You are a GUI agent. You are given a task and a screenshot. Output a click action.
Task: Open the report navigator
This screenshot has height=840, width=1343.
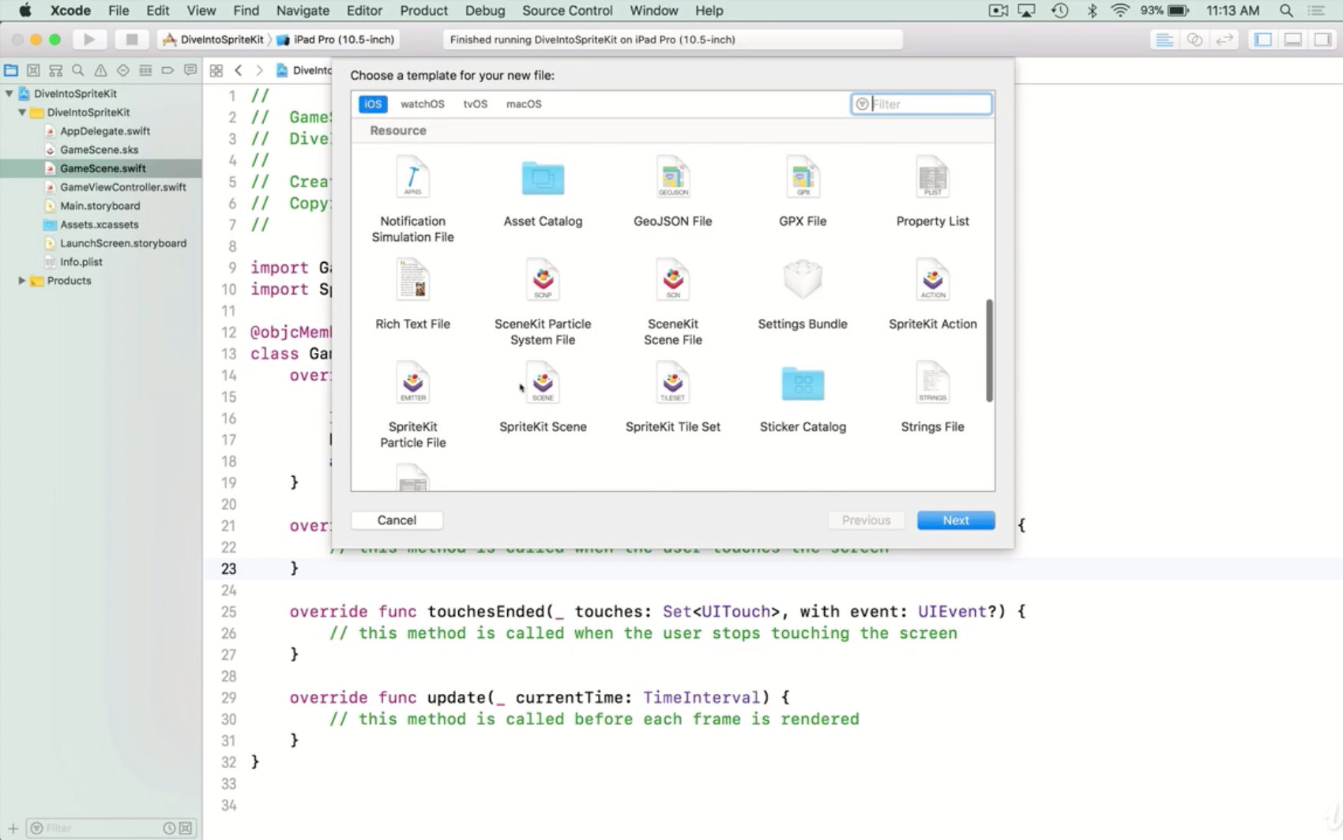pyautogui.click(x=190, y=70)
